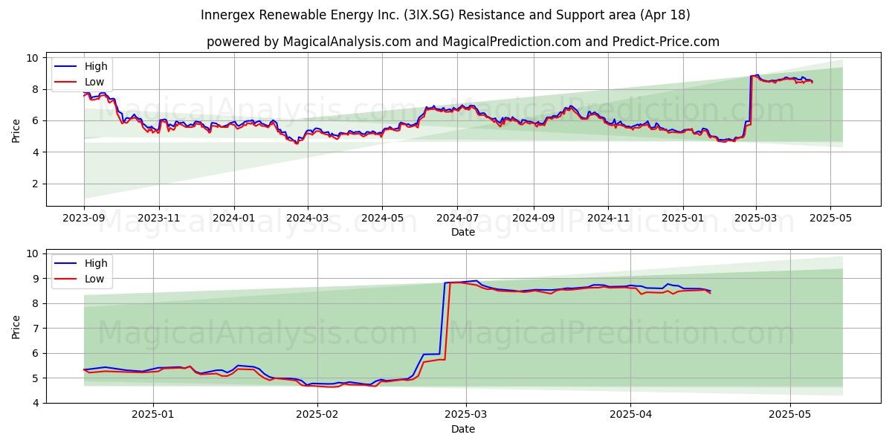The height and width of the screenshot is (446, 892).
Task: Click the '2024-03' x-axis label in top chart
Action: [308, 219]
